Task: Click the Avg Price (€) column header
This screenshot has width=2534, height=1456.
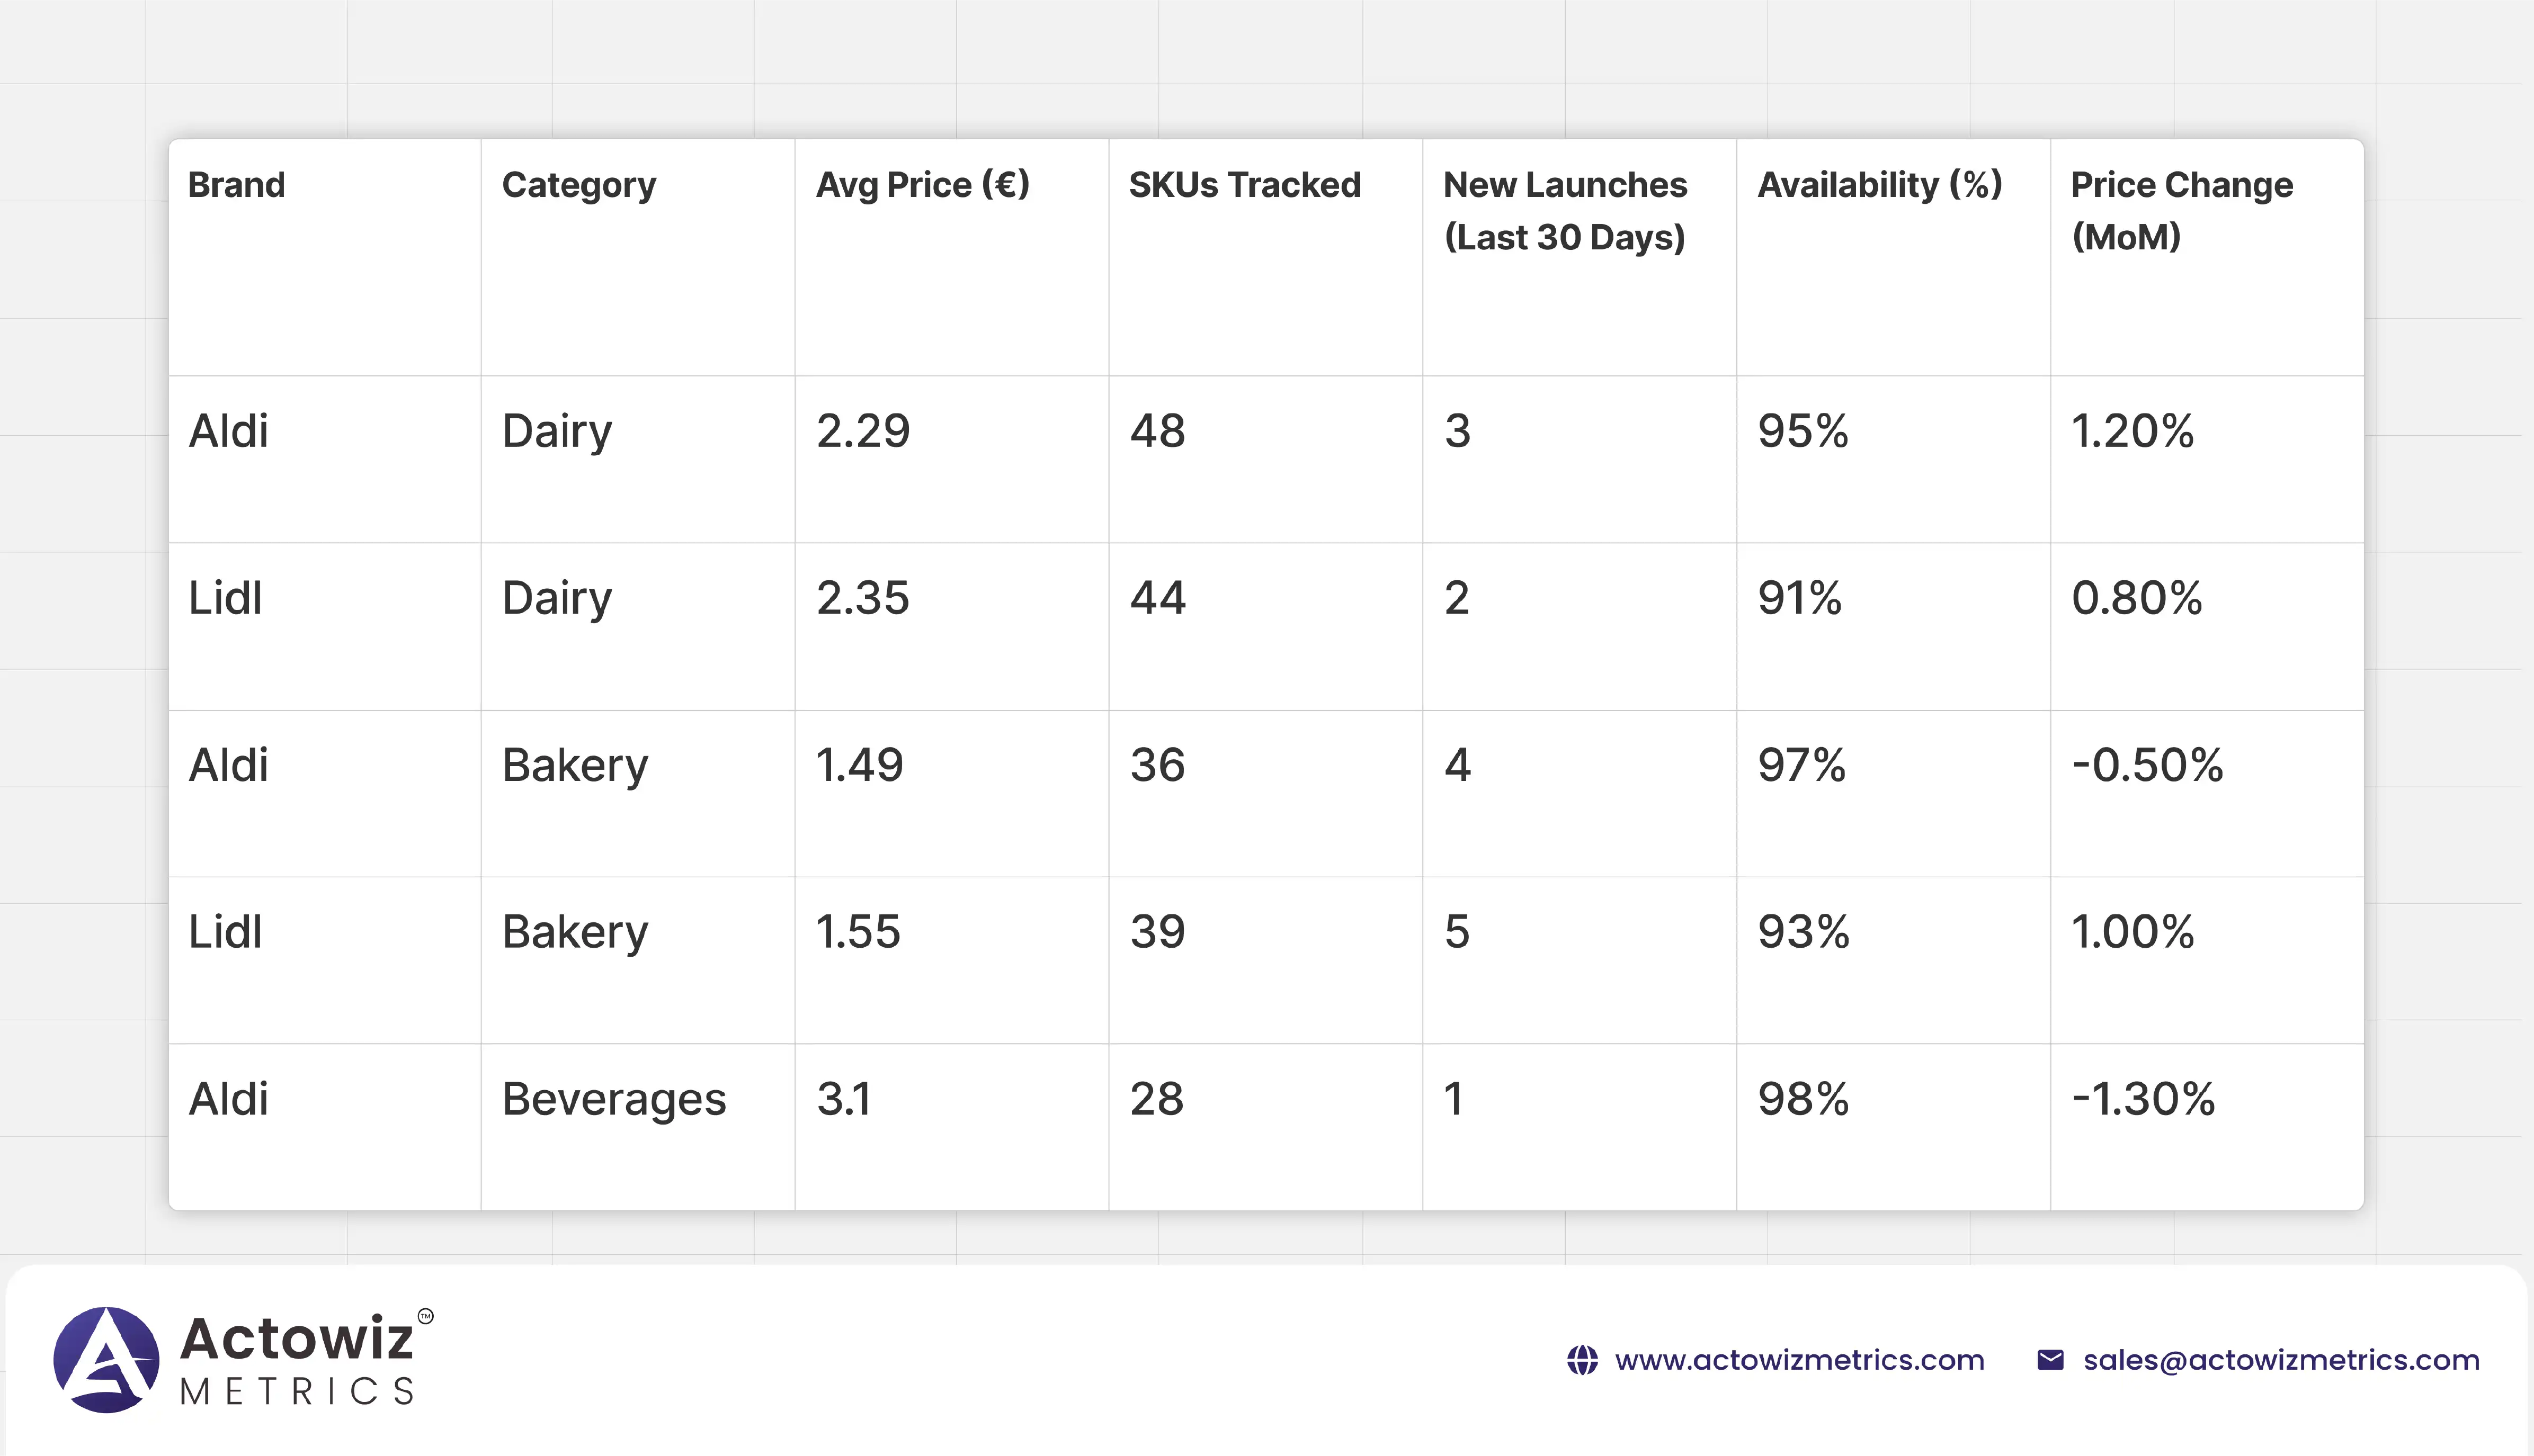Action: point(922,185)
